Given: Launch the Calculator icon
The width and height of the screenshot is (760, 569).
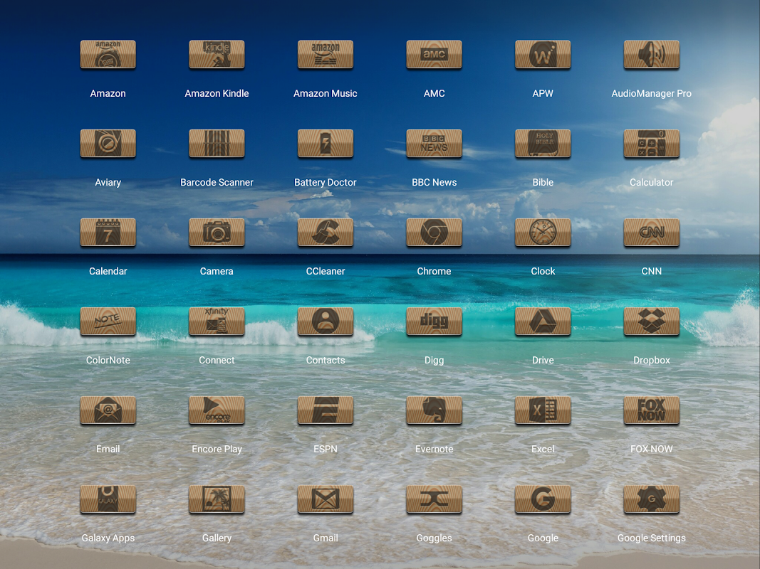Looking at the screenshot, I should pyautogui.click(x=652, y=143).
